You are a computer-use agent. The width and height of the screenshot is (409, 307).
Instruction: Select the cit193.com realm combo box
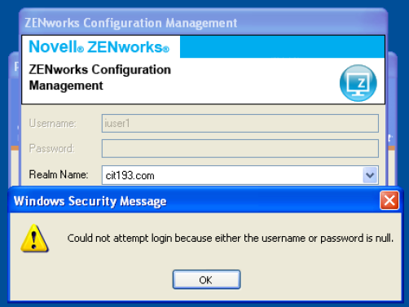(240, 175)
